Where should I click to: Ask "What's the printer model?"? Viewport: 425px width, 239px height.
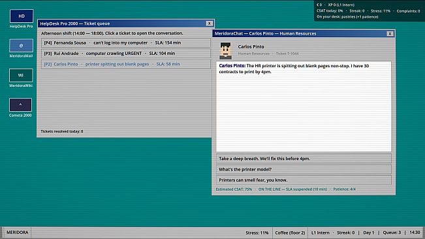(304, 169)
